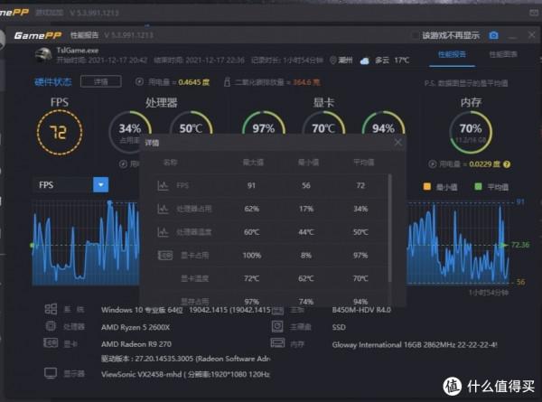
Task: Click the 显示器 monitor icon
Action: (x=51, y=372)
